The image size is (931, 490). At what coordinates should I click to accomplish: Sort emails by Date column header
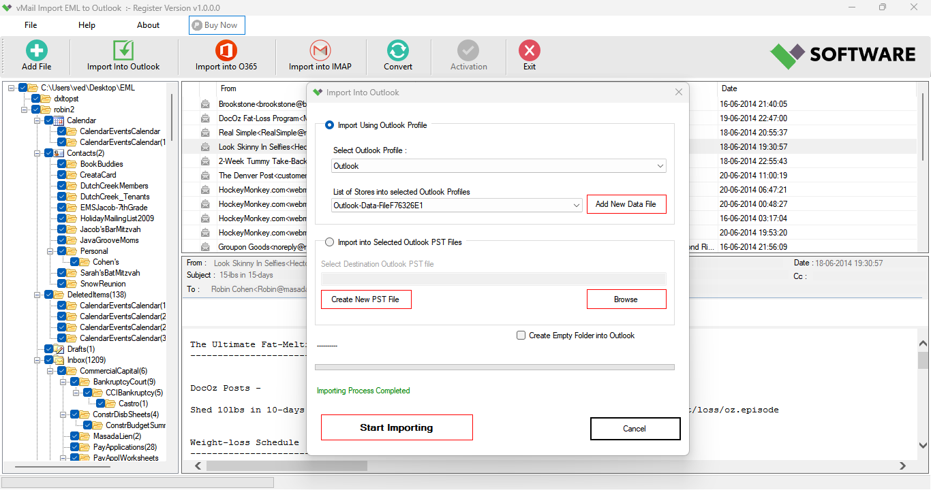click(729, 88)
